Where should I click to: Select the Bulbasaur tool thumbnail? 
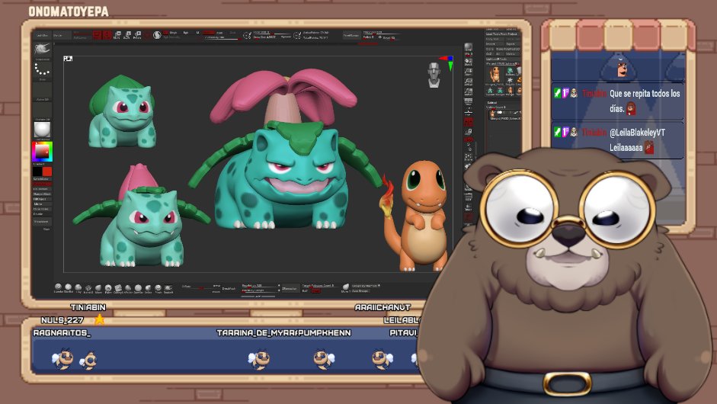tap(510, 71)
